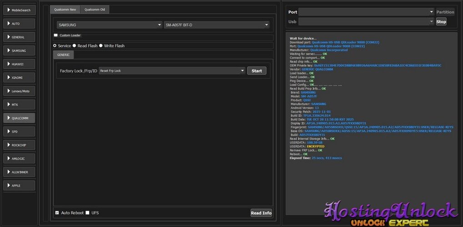Image resolution: width=463 pixels, height=227 pixels.
Task: Click the OEM Private key log line
Action: [366, 65]
